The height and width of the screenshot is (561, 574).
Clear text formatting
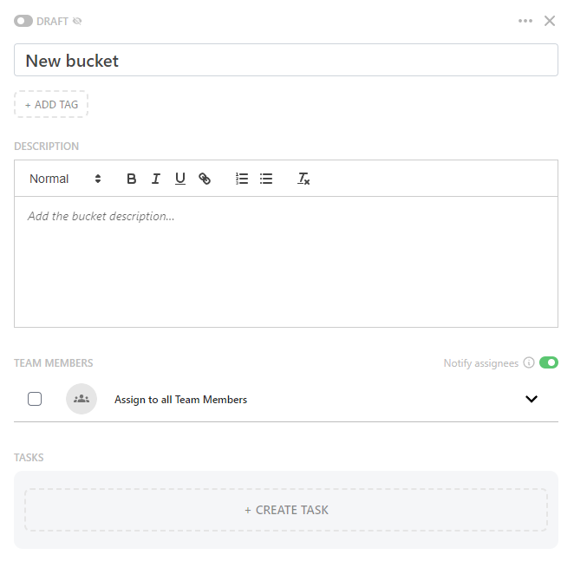pos(303,179)
